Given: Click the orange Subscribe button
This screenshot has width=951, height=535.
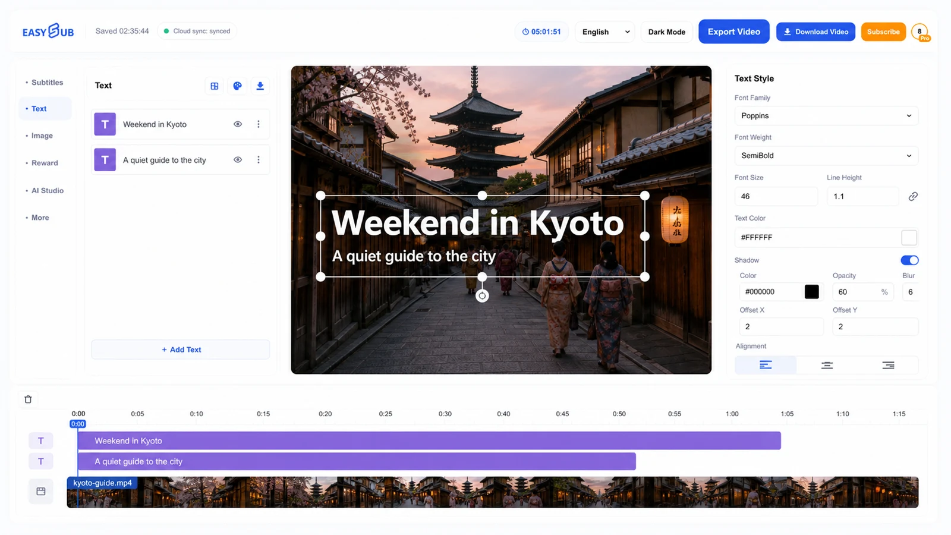Looking at the screenshot, I should point(883,32).
